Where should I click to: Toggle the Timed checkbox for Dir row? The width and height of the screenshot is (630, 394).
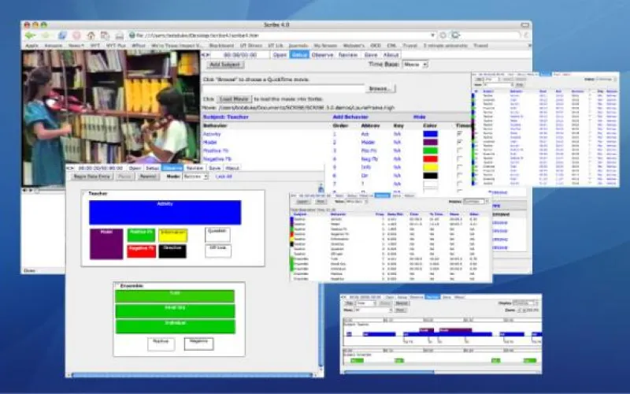pyautogui.click(x=460, y=176)
